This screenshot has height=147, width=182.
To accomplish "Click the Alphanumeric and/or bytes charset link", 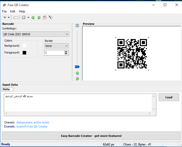I will point(33,122).
